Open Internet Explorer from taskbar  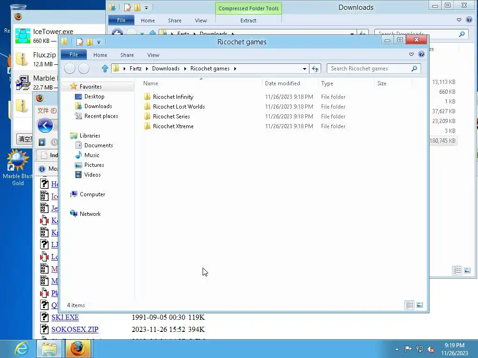[21, 349]
